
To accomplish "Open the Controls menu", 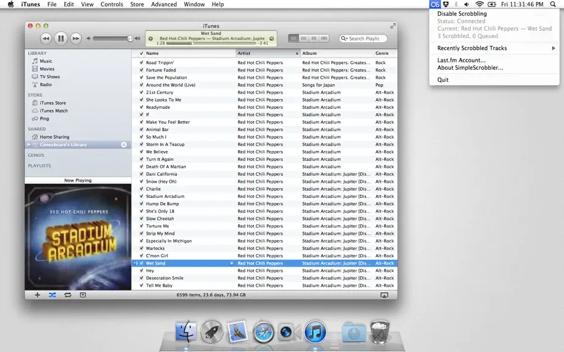I will [x=111, y=4].
